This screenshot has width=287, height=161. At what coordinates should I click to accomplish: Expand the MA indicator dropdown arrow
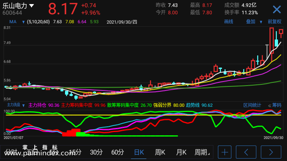coord(23,22)
